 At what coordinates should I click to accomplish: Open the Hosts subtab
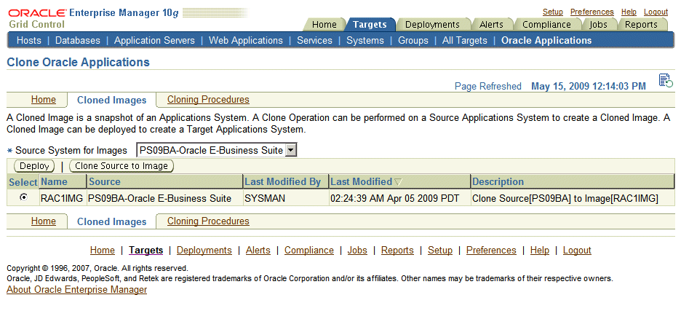pos(28,41)
